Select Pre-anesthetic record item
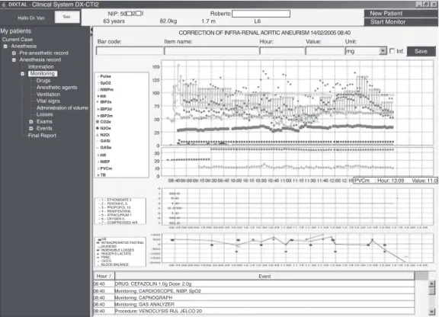 pos(43,53)
